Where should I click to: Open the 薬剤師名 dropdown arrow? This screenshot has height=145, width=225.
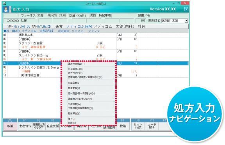tap(186, 21)
